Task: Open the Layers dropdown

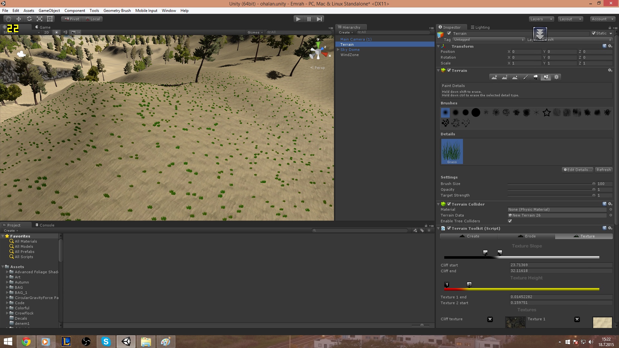Action: point(541,19)
